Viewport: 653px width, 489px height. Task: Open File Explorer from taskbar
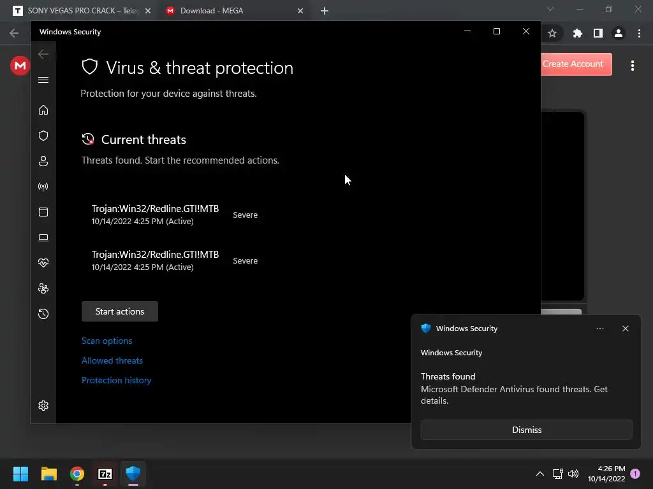(x=48, y=474)
